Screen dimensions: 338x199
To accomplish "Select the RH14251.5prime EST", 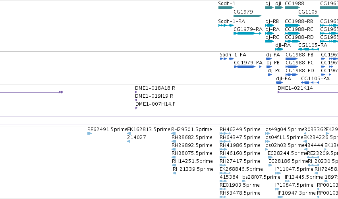I will [x=174, y=166].
